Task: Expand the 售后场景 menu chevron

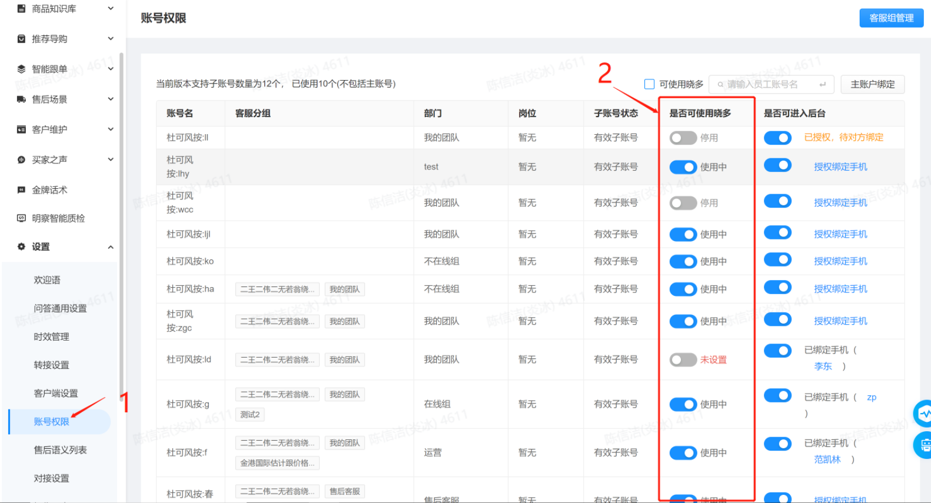Action: (111, 99)
